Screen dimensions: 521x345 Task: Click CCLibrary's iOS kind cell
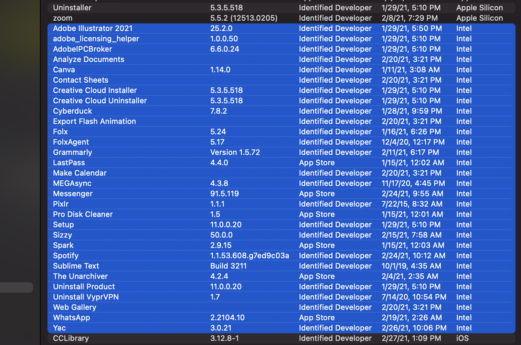[462, 338]
